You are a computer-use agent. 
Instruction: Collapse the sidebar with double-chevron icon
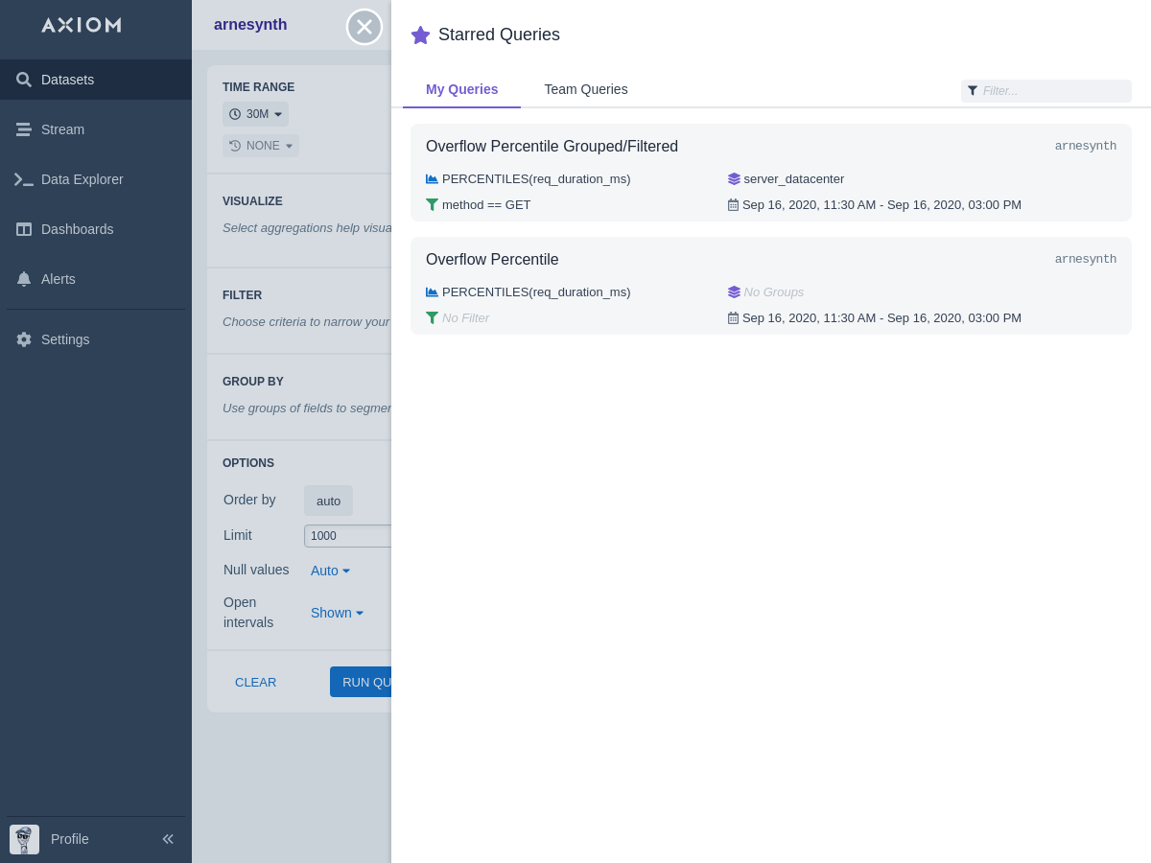[x=168, y=839]
